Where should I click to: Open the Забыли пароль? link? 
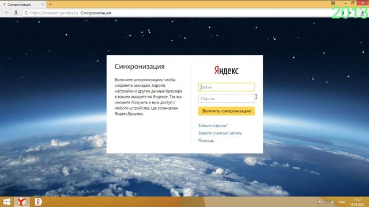pos(213,125)
